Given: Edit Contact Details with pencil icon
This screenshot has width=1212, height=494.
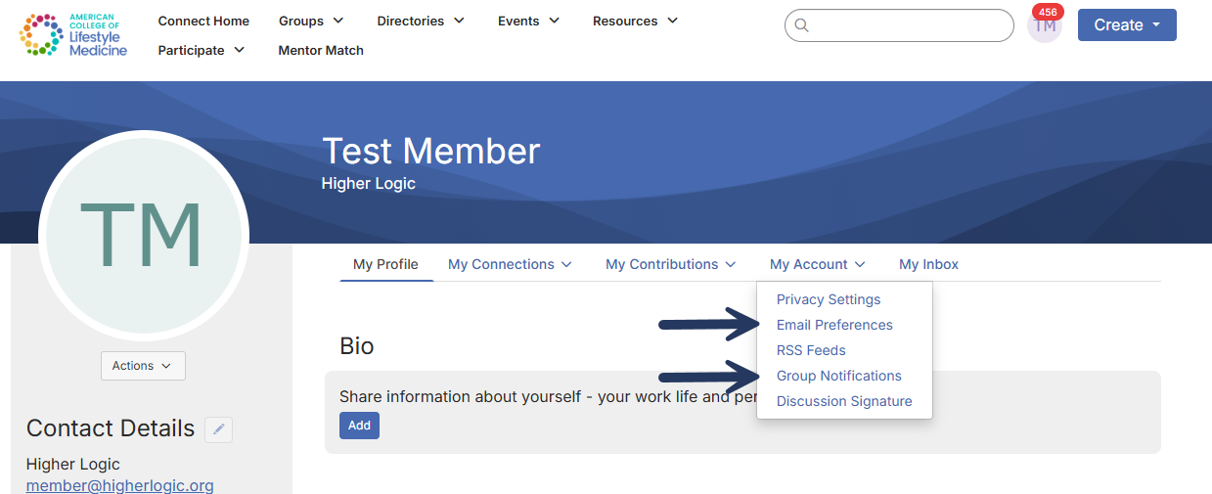Looking at the screenshot, I should [x=219, y=428].
